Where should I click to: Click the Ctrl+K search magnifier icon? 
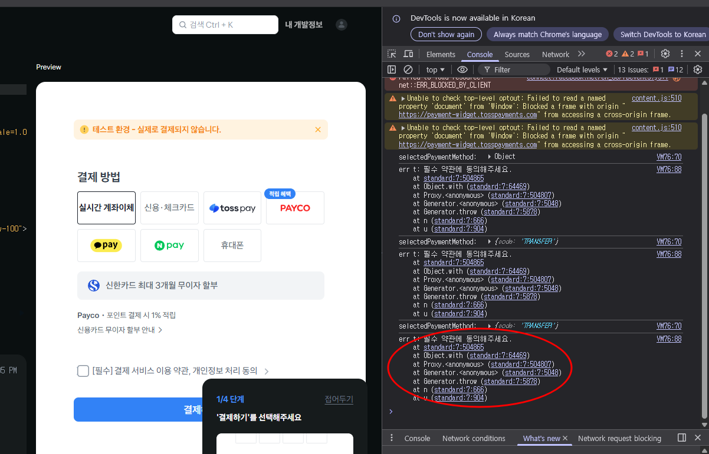(x=183, y=25)
